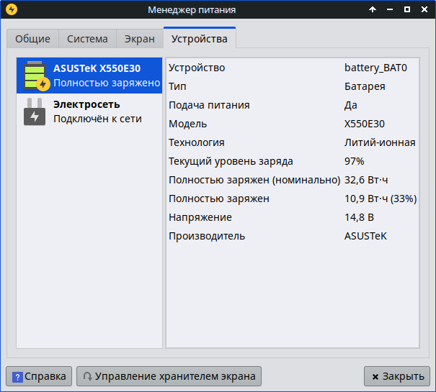Select the Устройства tab
The width and height of the screenshot is (436, 392).
199,39
